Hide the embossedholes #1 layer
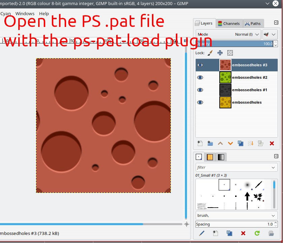 pyautogui.click(x=200, y=90)
